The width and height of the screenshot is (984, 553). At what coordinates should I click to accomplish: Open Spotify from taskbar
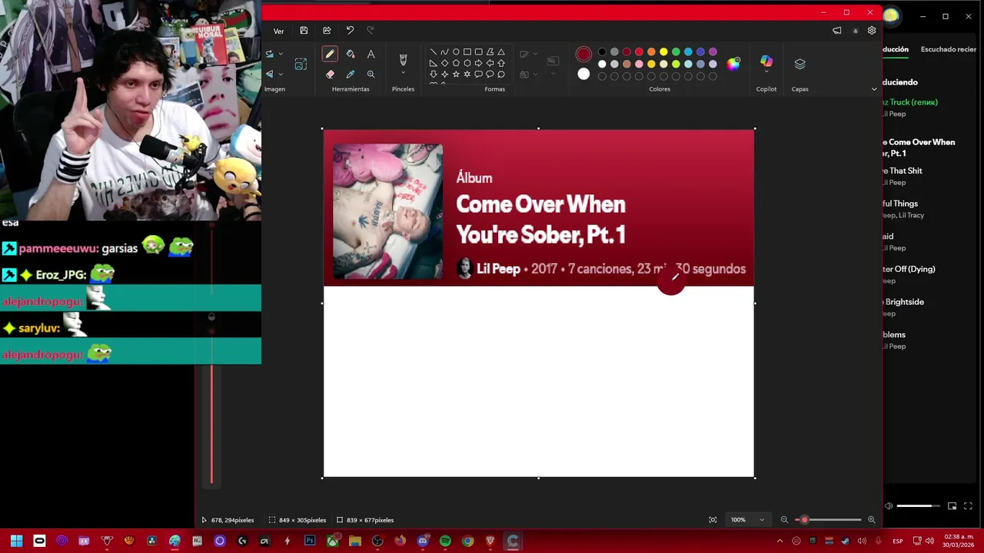tap(445, 541)
